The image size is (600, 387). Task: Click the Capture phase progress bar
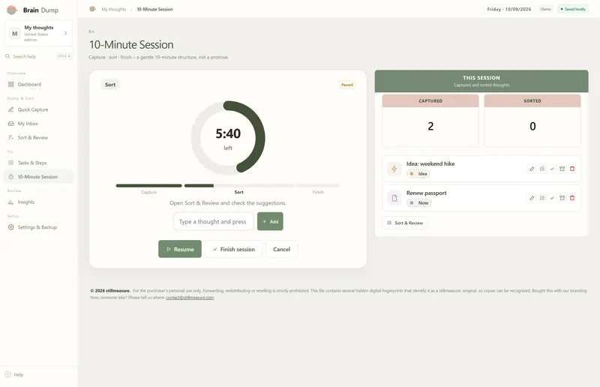point(148,186)
